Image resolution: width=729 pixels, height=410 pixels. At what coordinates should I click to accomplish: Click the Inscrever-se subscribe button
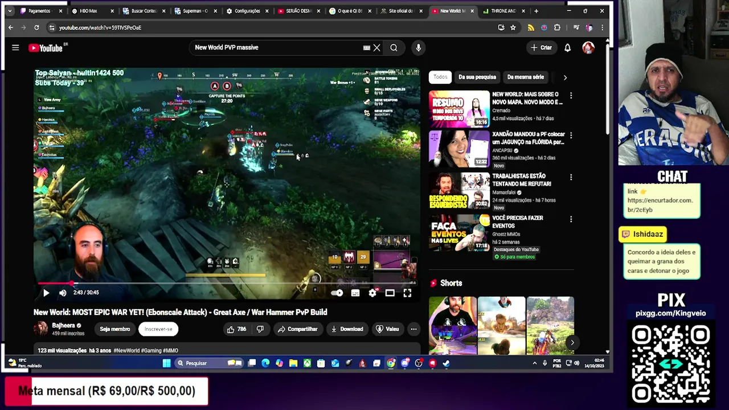pyautogui.click(x=158, y=329)
